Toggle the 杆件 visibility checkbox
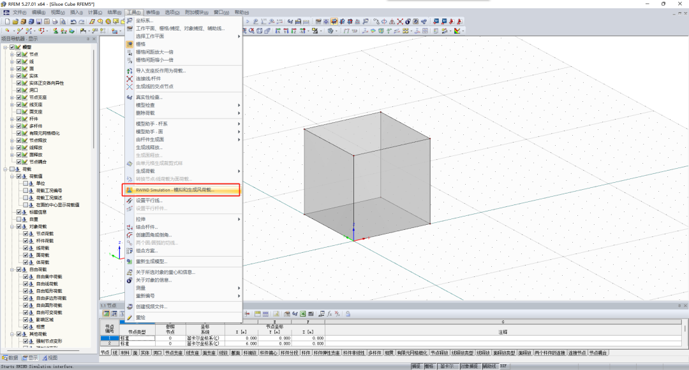Image resolution: width=689 pixels, height=370 pixels. 19,119
